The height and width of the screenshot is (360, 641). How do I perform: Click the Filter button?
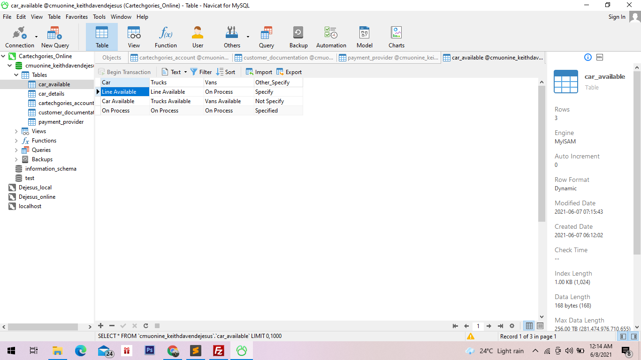tap(201, 72)
